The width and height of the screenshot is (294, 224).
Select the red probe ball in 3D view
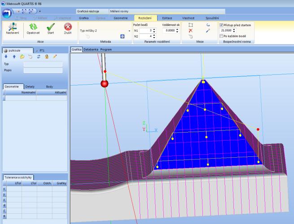pyautogui.click(x=105, y=84)
